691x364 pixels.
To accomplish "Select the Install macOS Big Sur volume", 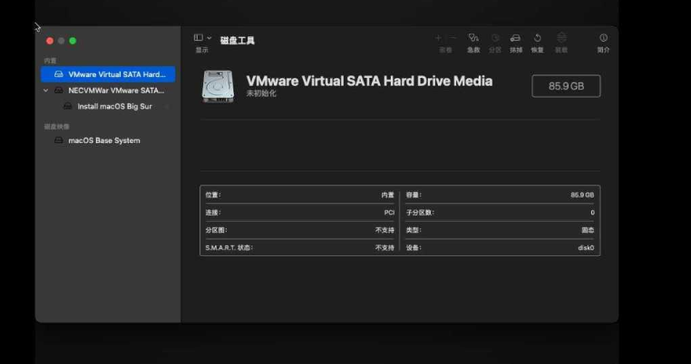I will [x=108, y=107].
